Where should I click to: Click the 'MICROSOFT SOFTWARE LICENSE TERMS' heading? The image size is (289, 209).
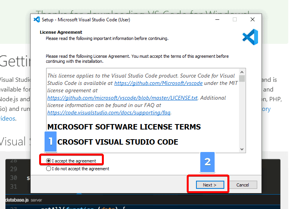click(124, 127)
